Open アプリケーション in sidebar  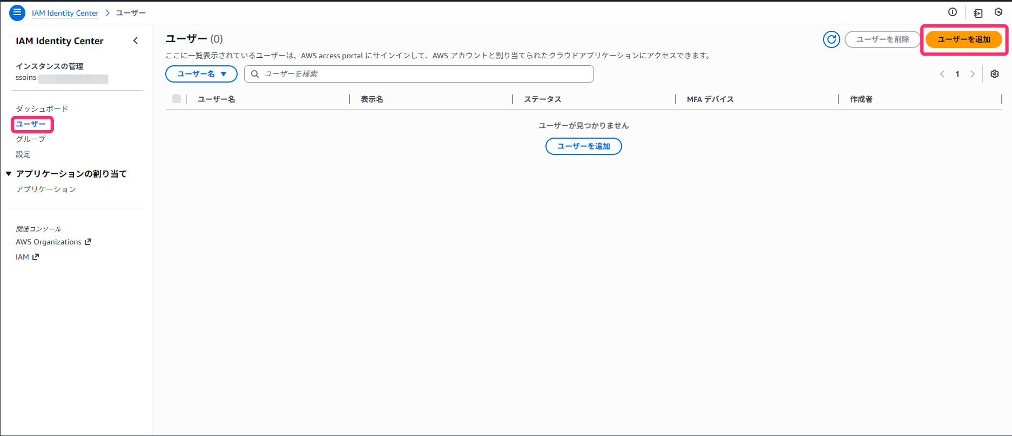point(46,189)
